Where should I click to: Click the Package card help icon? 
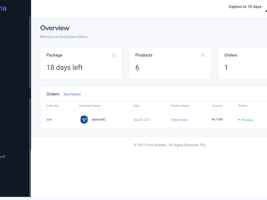pos(114,55)
